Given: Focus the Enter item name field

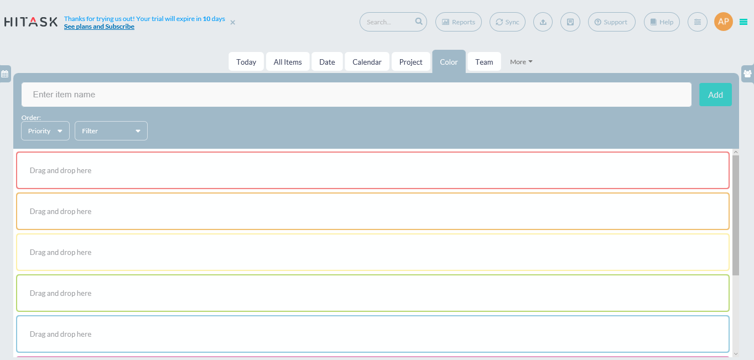Looking at the screenshot, I should coord(356,95).
